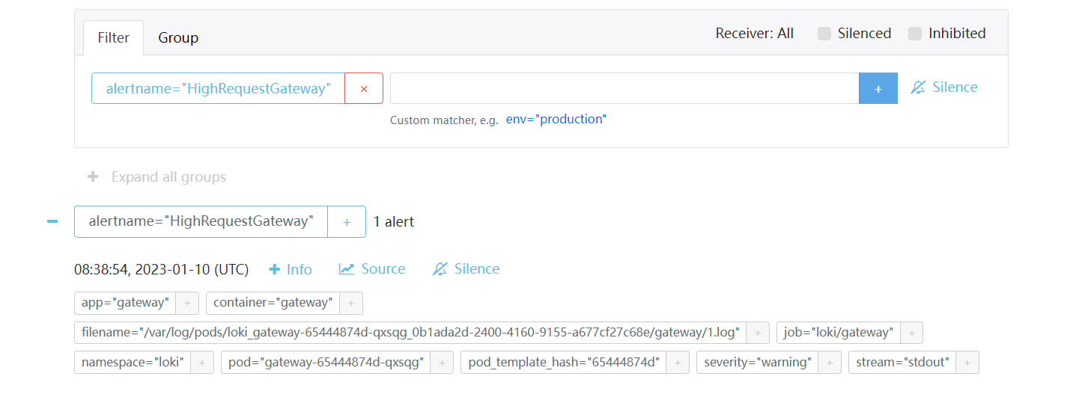Image resolution: width=1067 pixels, height=415 pixels.
Task: Click the blue add matcher plus button
Action: 878,88
